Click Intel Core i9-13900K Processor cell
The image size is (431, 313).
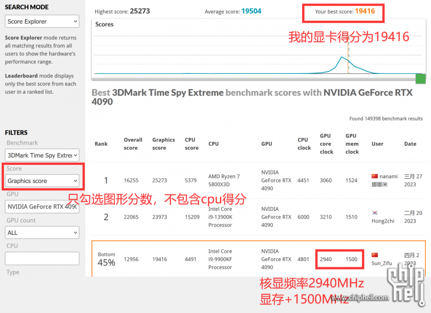(220, 217)
